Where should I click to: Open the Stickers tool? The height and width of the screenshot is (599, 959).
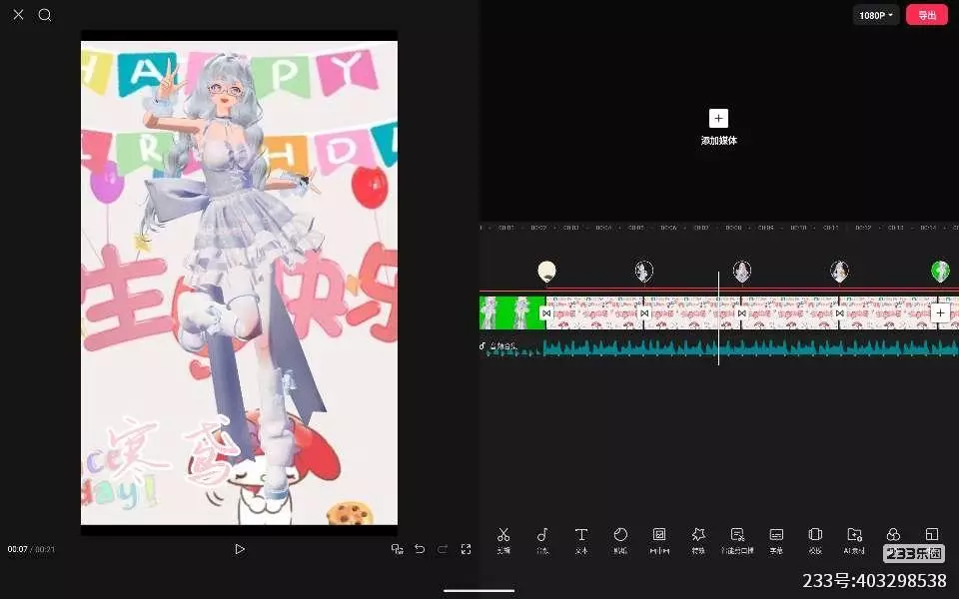[x=619, y=536]
